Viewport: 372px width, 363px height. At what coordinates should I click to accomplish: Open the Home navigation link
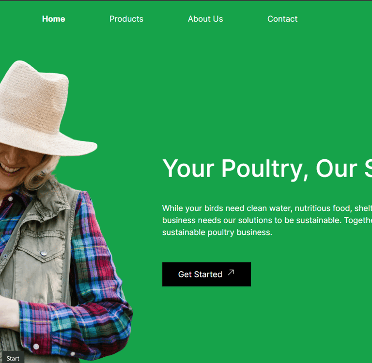53,19
